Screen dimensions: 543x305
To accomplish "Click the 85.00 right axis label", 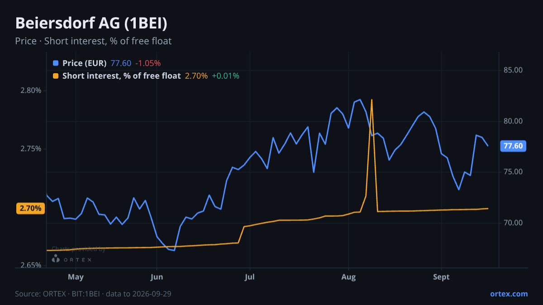I will [x=513, y=70].
